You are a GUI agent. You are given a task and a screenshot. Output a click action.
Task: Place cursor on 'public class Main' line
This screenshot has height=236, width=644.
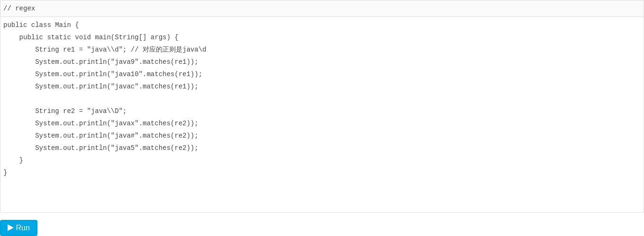pos(41,25)
